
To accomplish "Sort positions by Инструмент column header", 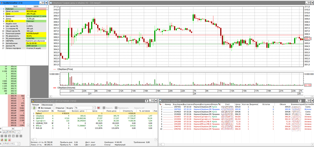I will (x=43, y=111).
